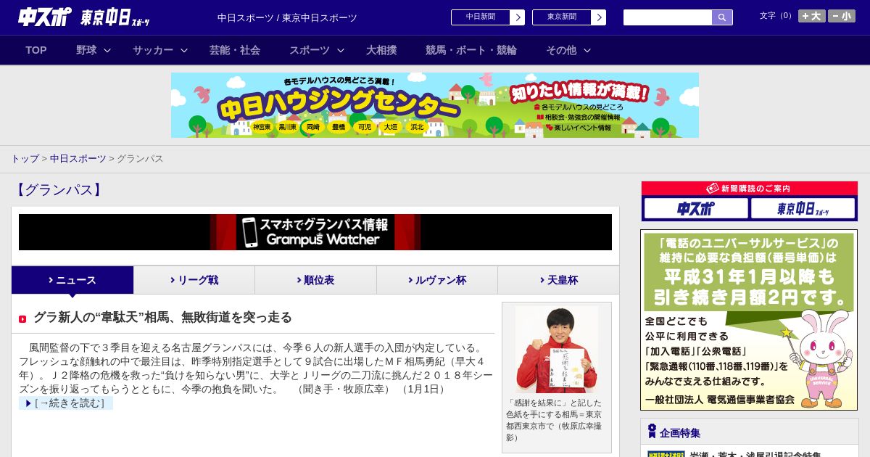Open the 東京新聞 link button
Viewport: 870px width, 457px height.
point(568,17)
